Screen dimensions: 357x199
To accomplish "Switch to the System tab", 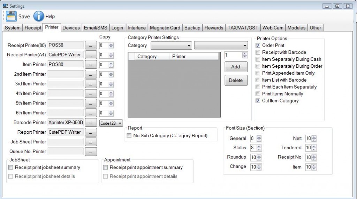I will click(x=13, y=28).
